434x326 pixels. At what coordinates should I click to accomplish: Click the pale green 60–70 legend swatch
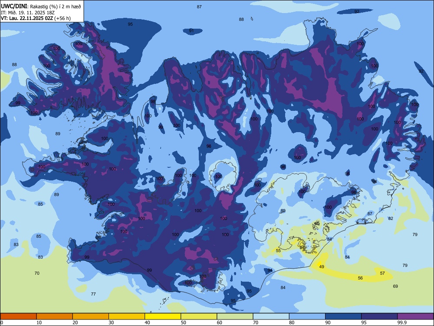(x=235, y=316)
